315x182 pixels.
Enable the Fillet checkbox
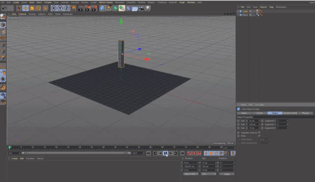259,136
